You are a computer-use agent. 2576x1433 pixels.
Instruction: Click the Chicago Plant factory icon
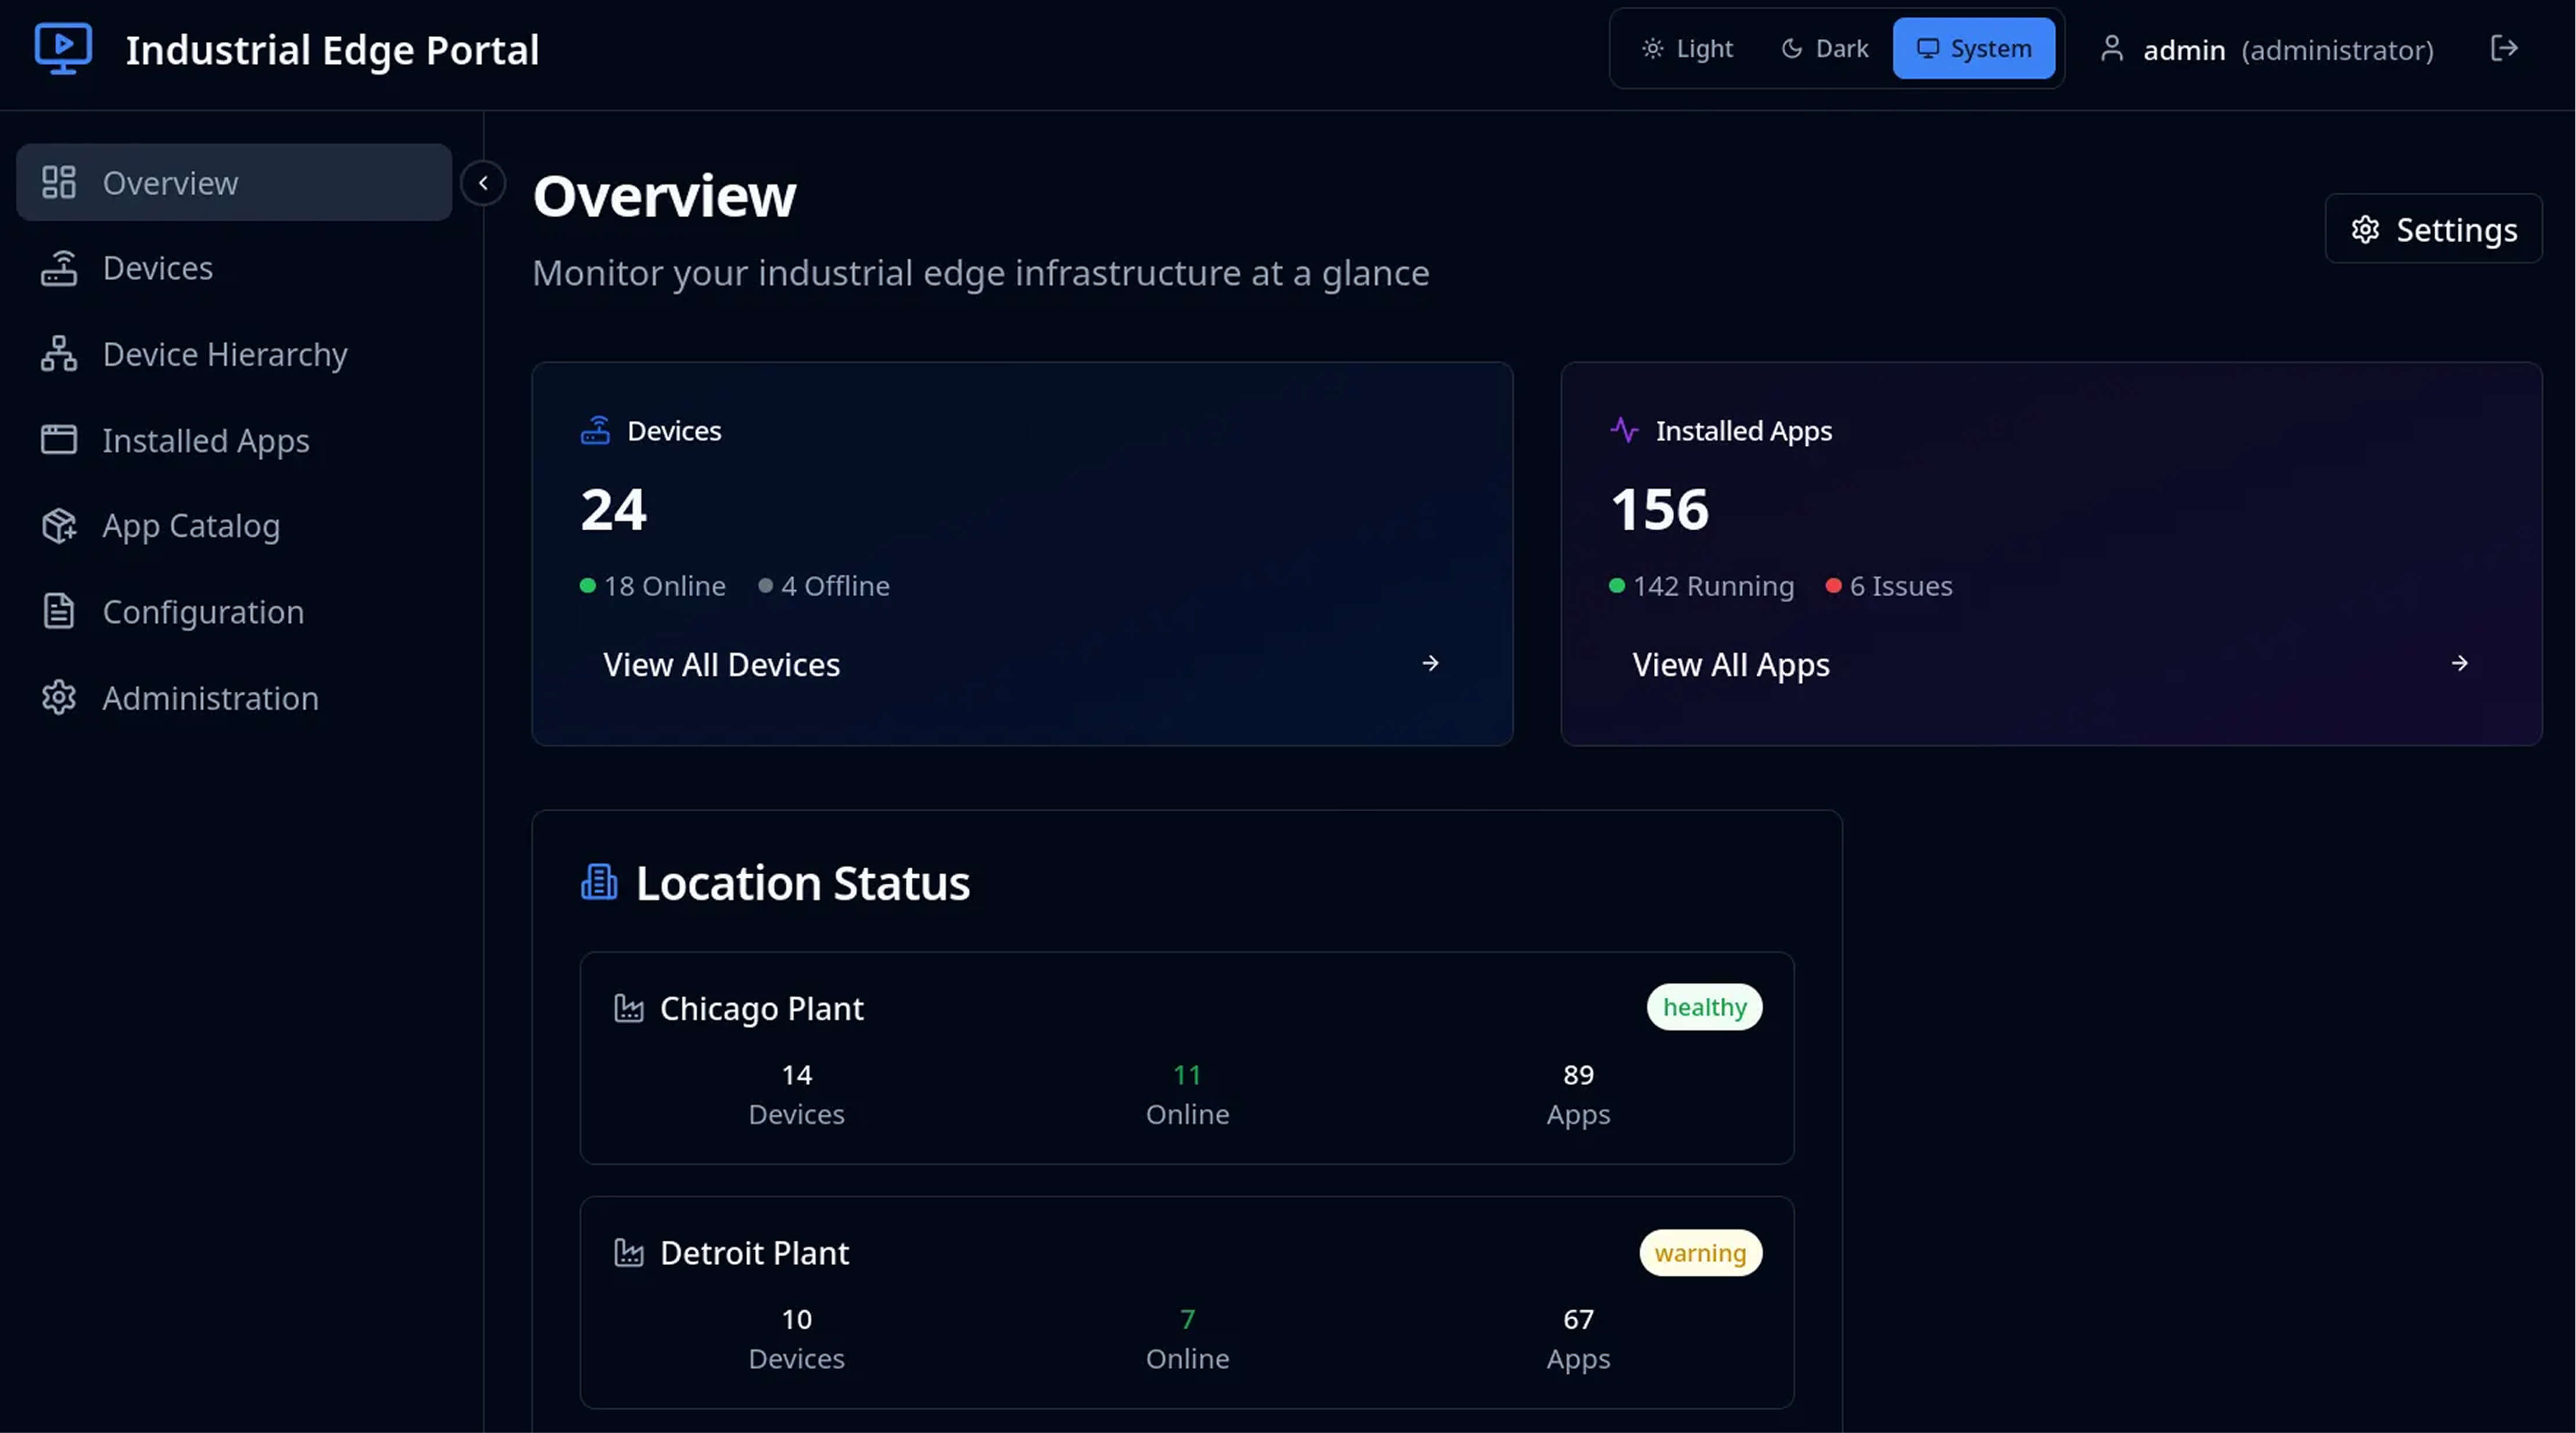628,1008
